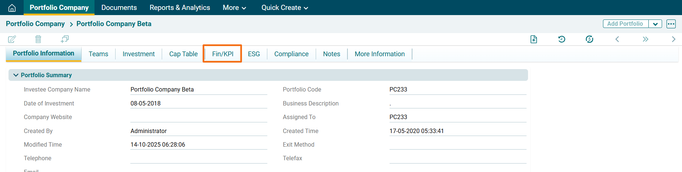Image resolution: width=682 pixels, height=172 pixels.
Task: Click the edit pencil icon
Action: [12, 39]
